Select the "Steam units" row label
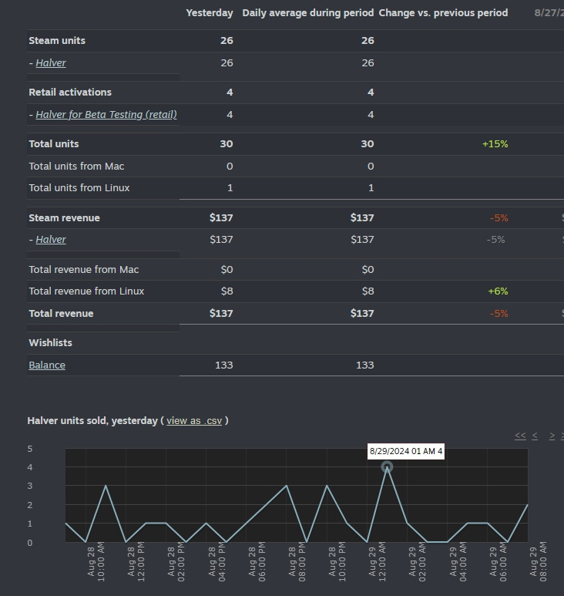 pos(57,41)
